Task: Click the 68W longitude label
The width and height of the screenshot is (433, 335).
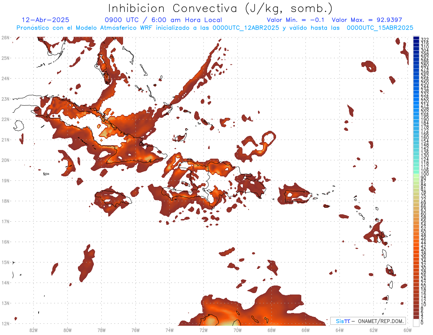Action: pyautogui.click(x=271, y=330)
